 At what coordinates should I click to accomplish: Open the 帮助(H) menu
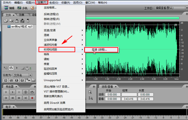pyautogui.click(x=103, y=2)
